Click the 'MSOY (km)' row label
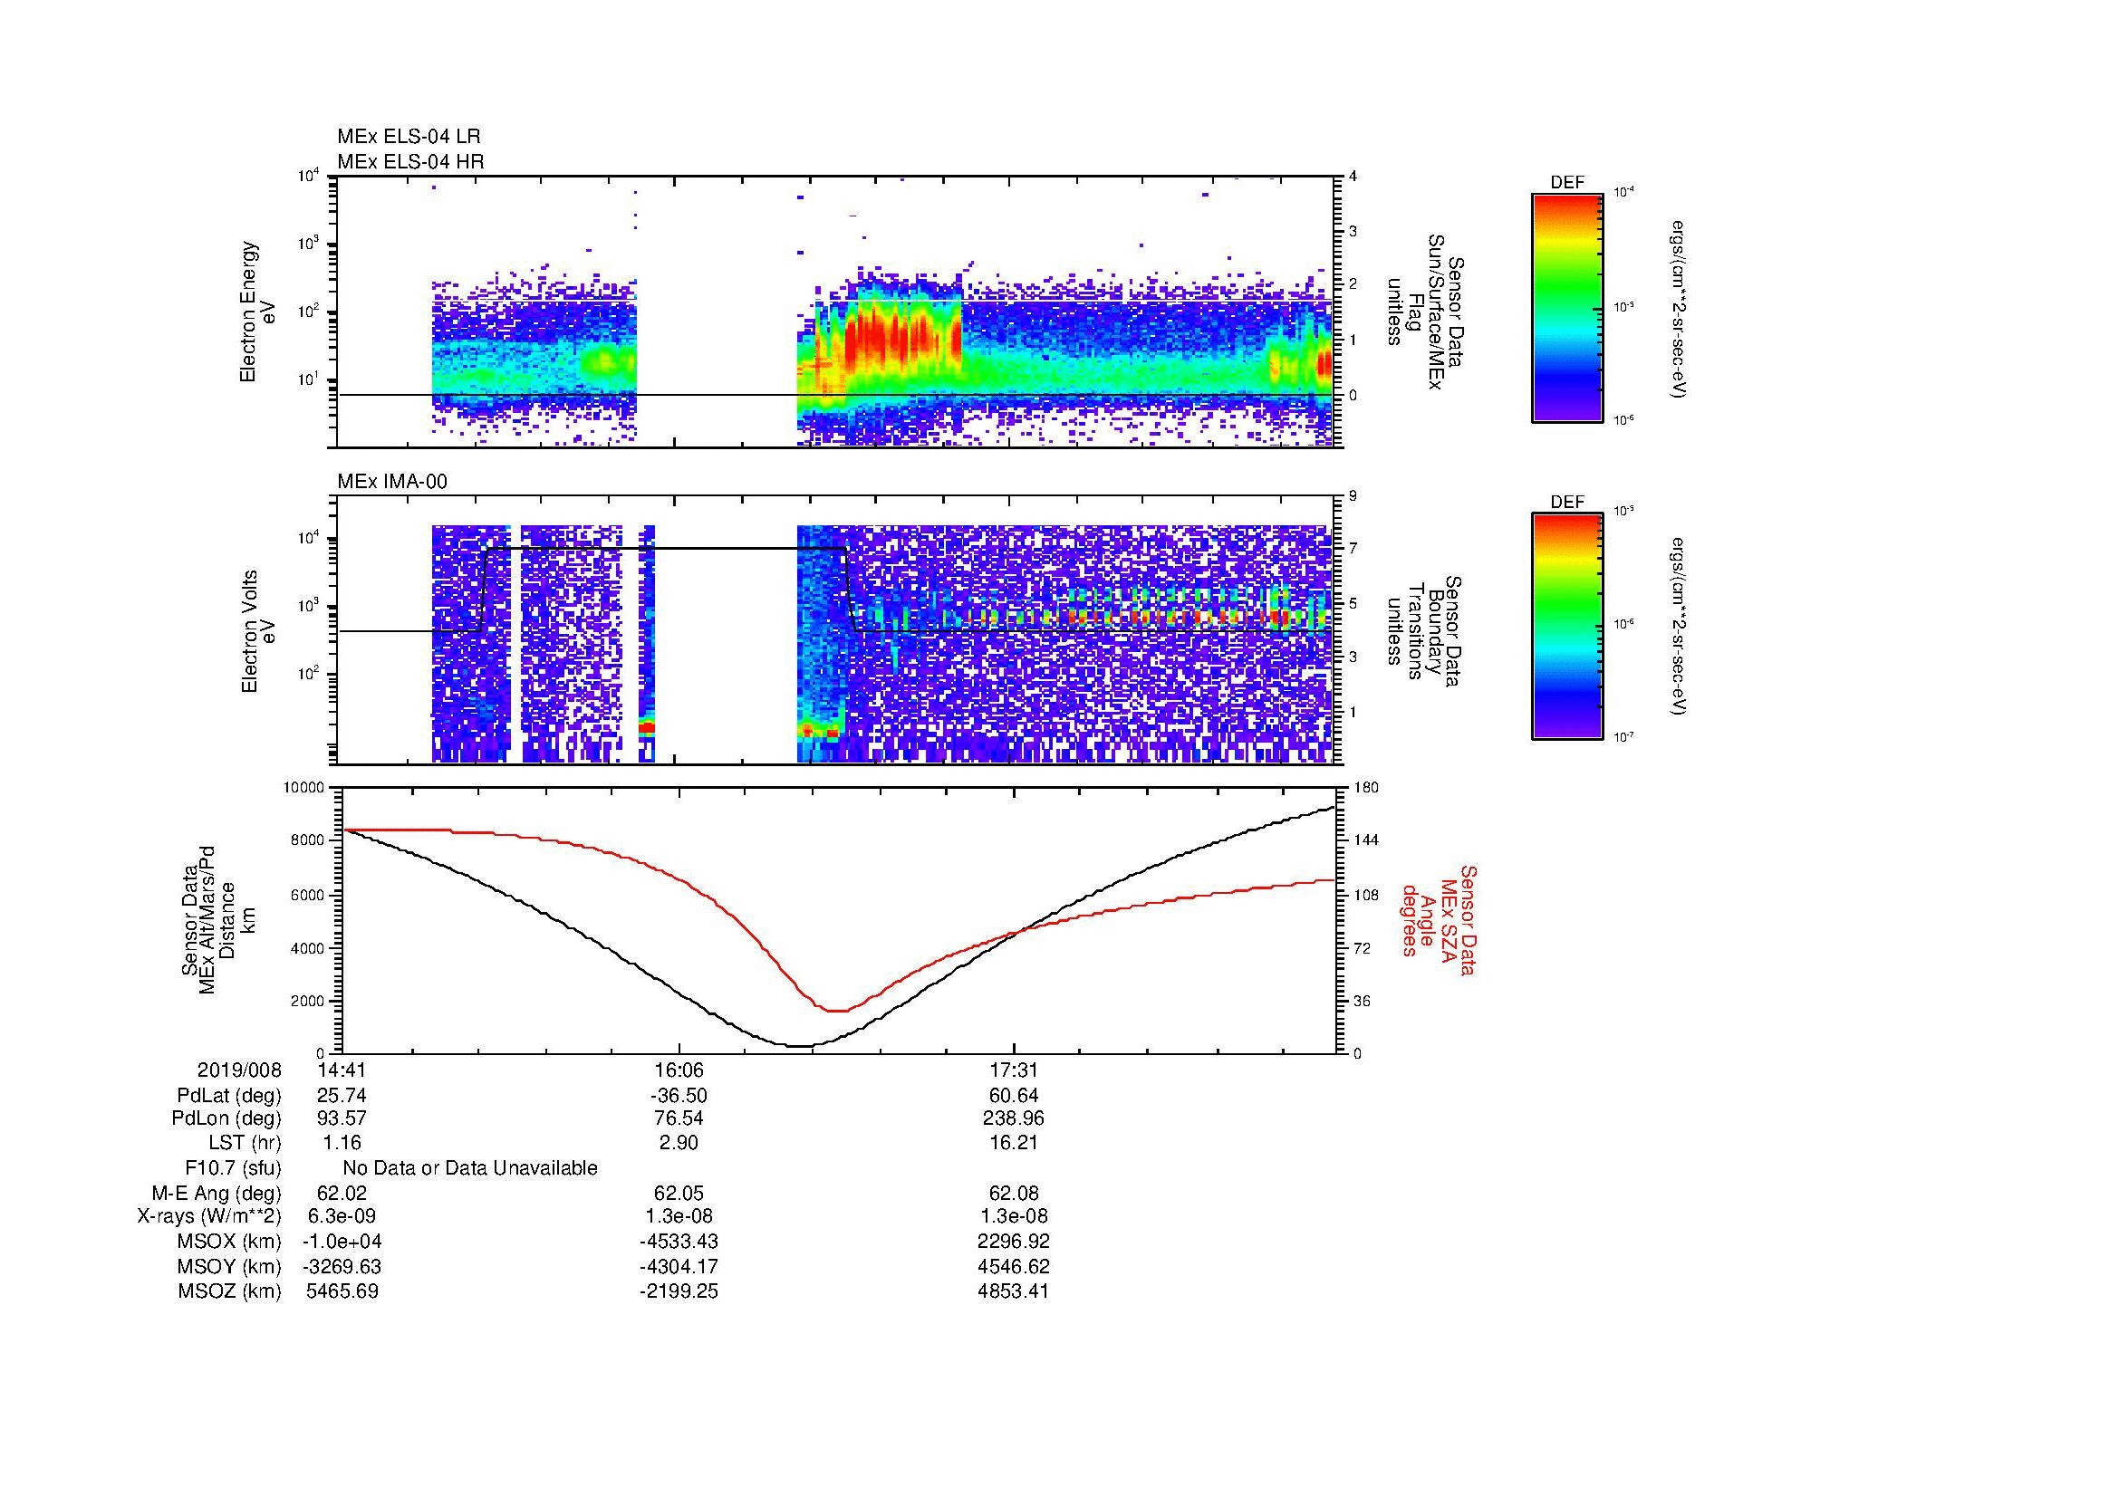 tap(229, 1266)
